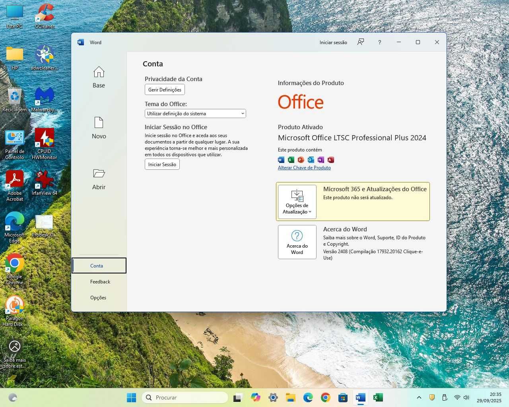Screen dimensions: 509x407
Task: Click the USB safely-remove tray icon
Action: tap(445, 397)
